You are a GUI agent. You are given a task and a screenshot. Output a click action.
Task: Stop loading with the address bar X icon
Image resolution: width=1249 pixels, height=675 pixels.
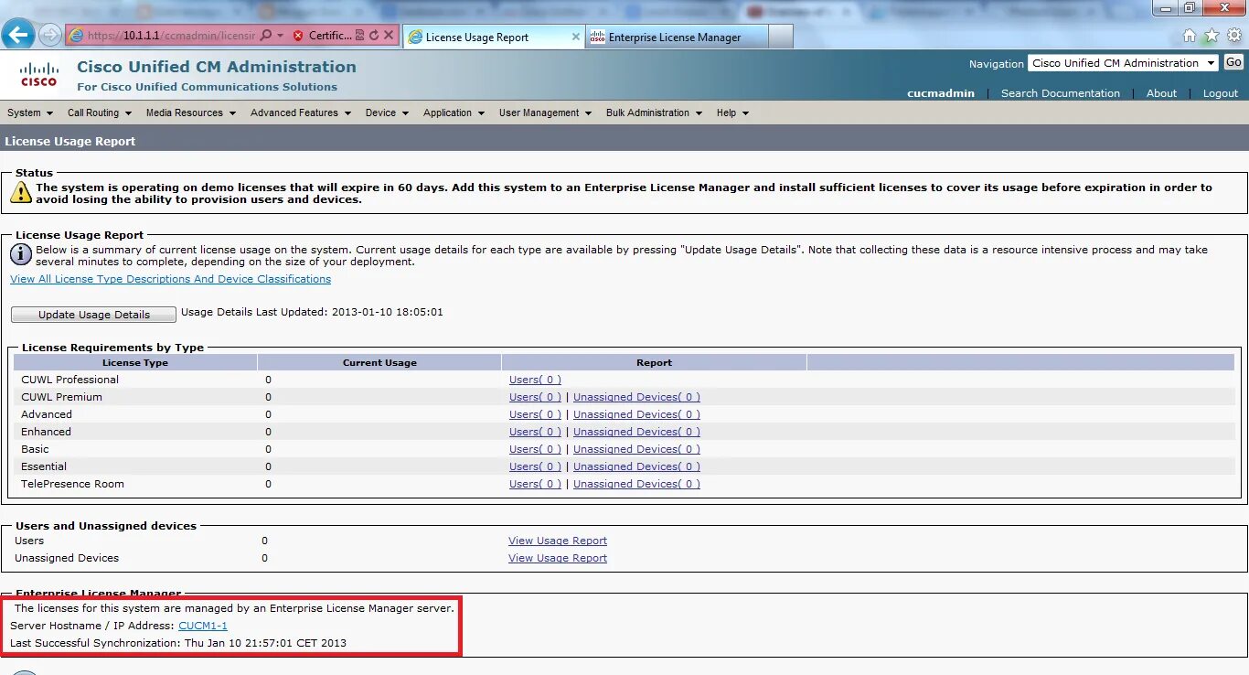coord(389,36)
